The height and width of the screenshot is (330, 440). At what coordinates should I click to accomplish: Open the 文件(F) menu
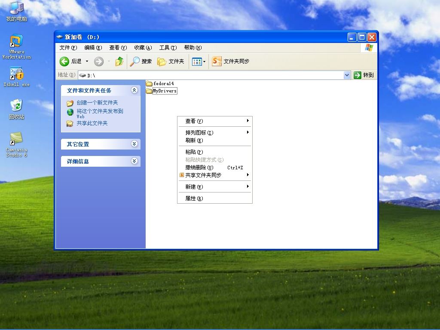pyautogui.click(x=68, y=48)
